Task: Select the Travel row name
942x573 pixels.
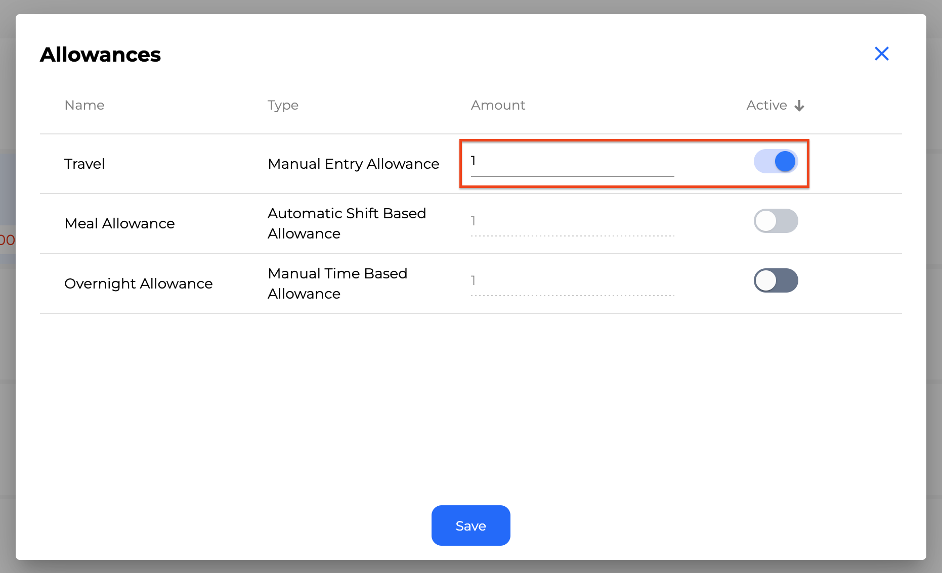Action: (84, 164)
